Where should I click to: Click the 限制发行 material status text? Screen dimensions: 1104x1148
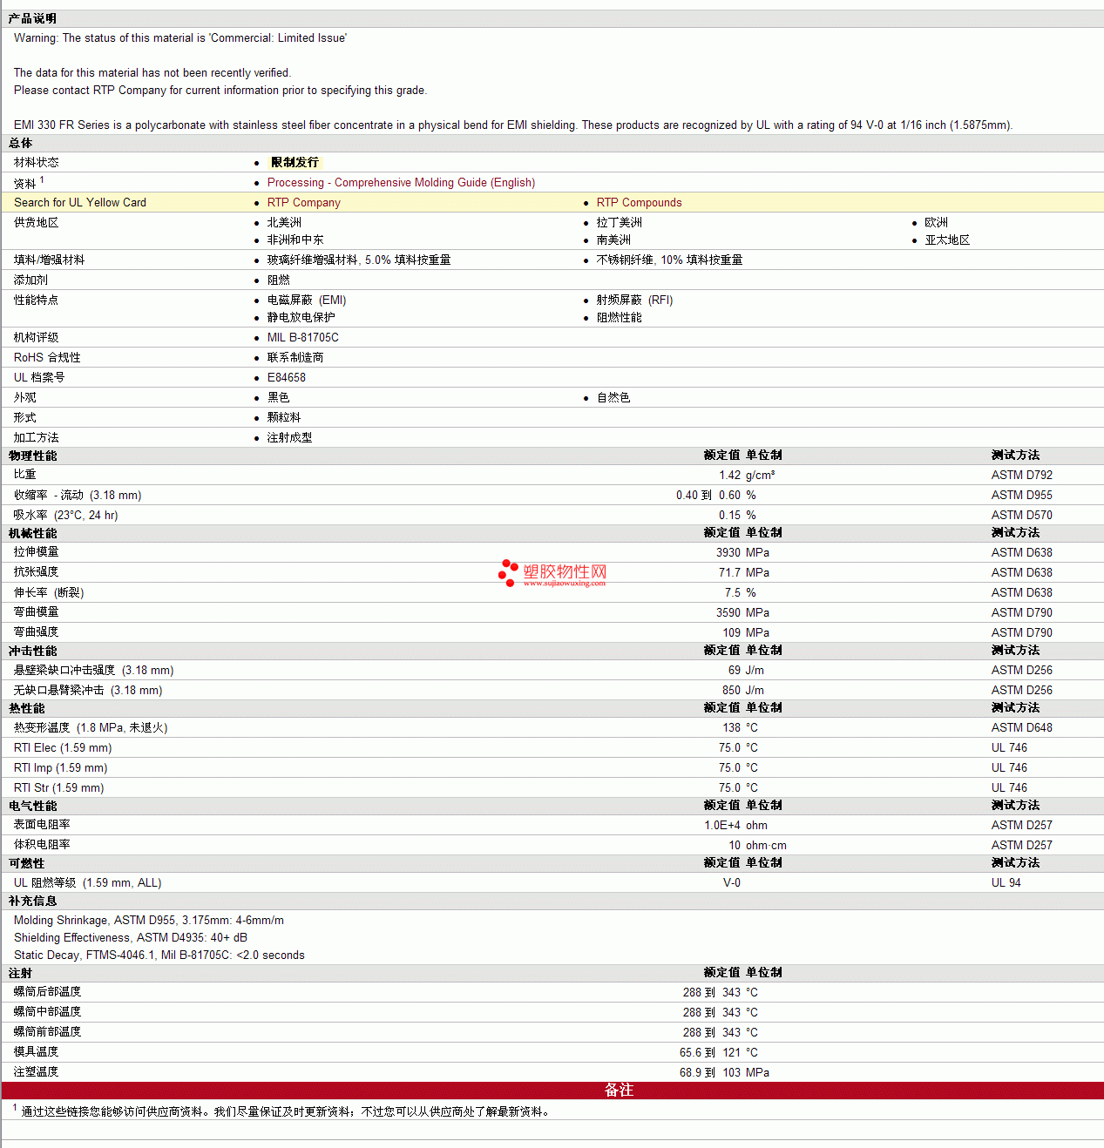tap(295, 162)
